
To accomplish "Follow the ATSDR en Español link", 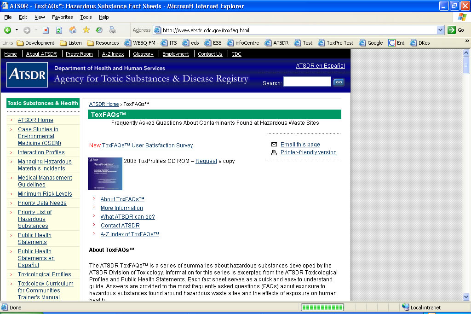I will (320, 65).
